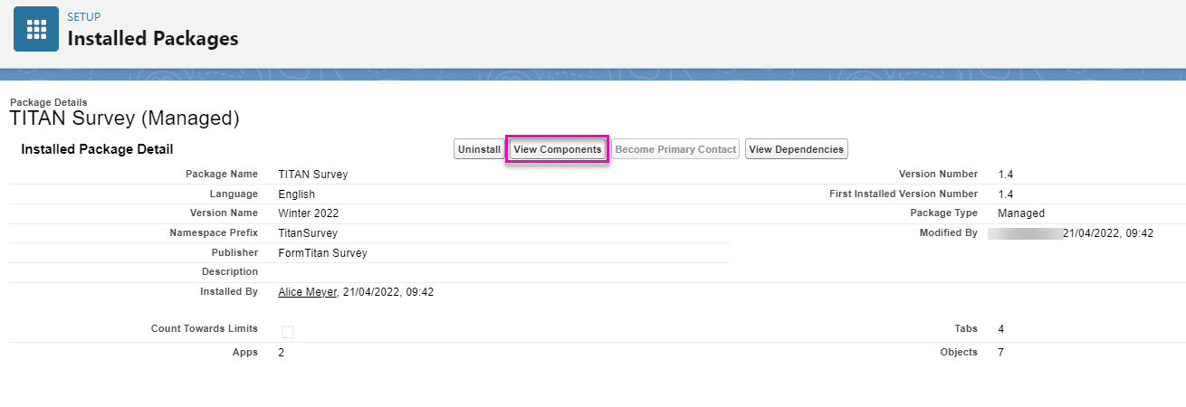Click the Modified By field label

pos(949,232)
